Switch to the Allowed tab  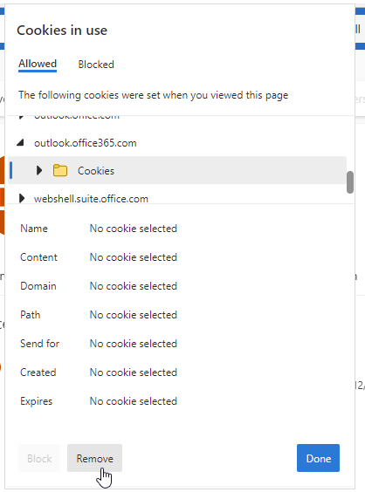38,64
